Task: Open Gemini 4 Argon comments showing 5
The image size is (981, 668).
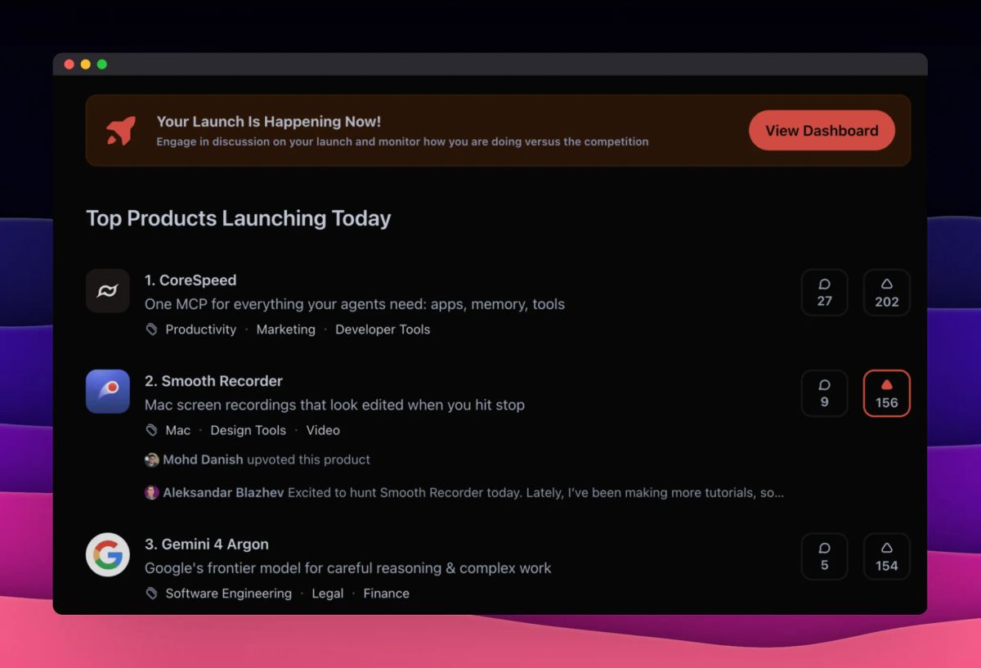Action: click(824, 556)
